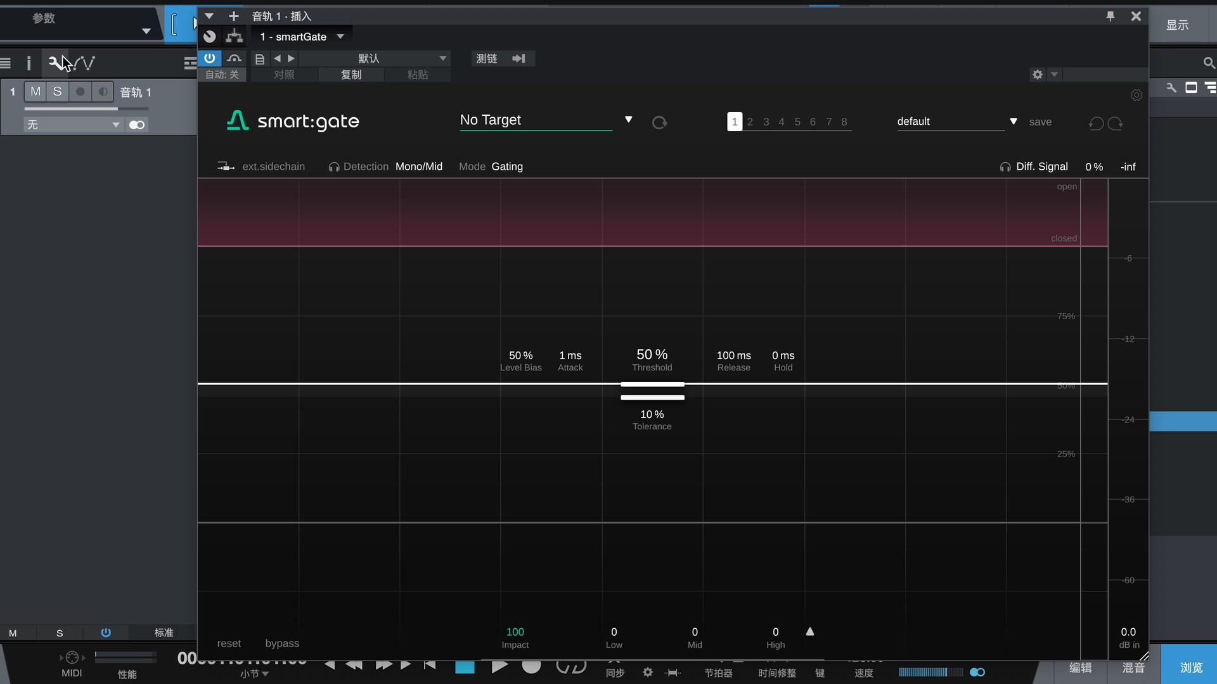
Task: Click the Low 0 value
Action: 614,631
